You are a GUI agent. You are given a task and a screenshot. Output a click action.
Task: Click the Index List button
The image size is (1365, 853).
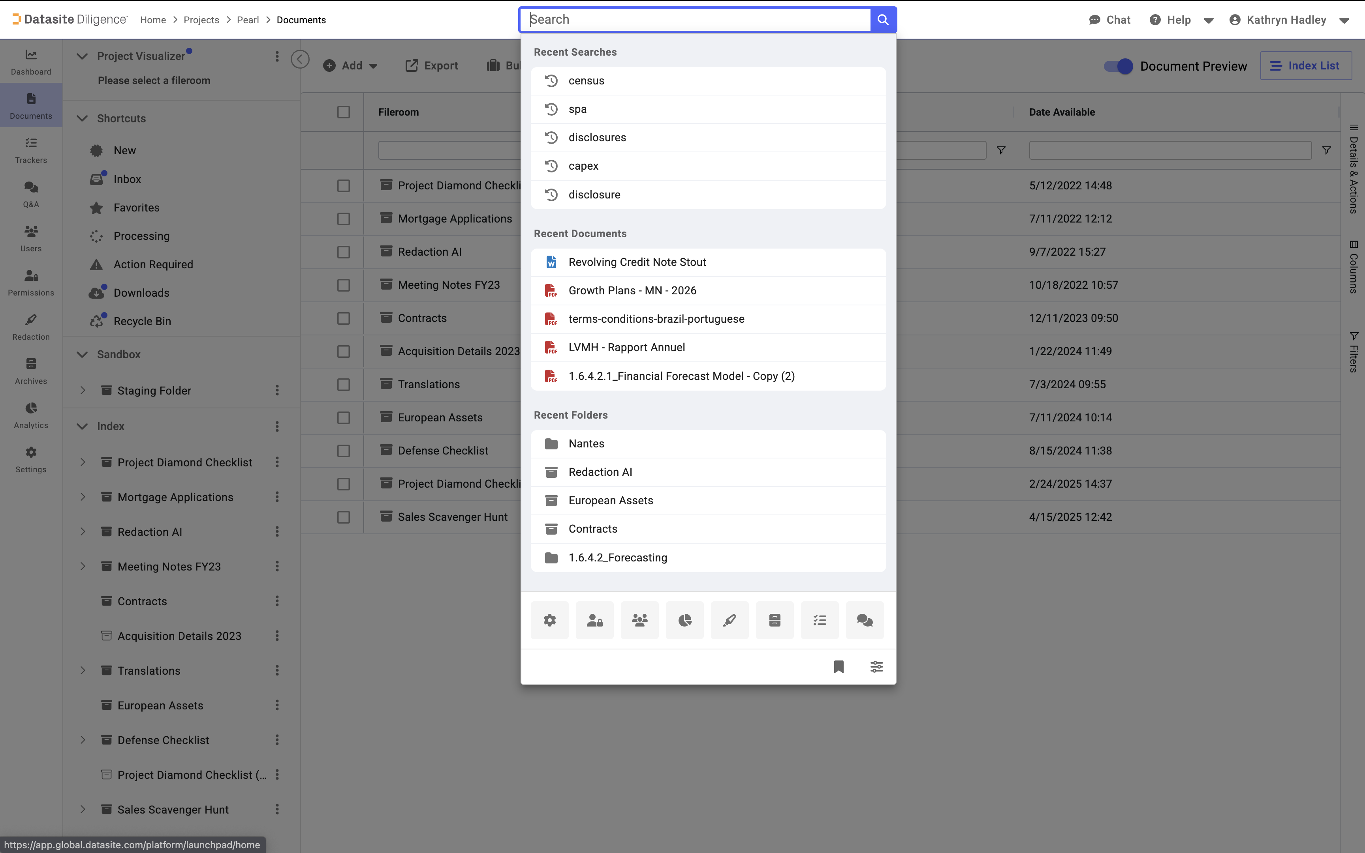(1306, 65)
